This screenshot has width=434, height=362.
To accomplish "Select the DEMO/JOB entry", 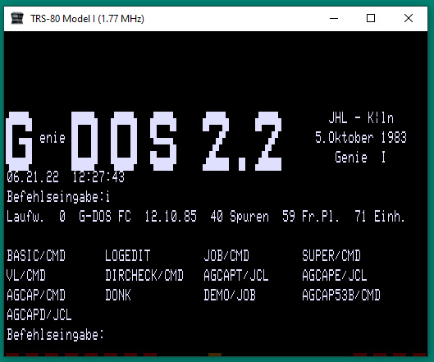I will coord(230,295).
